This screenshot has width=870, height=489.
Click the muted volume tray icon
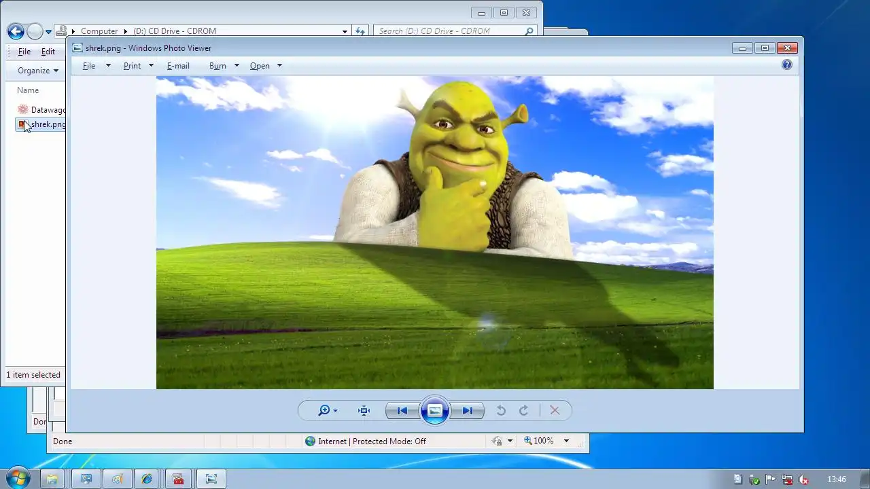click(803, 479)
